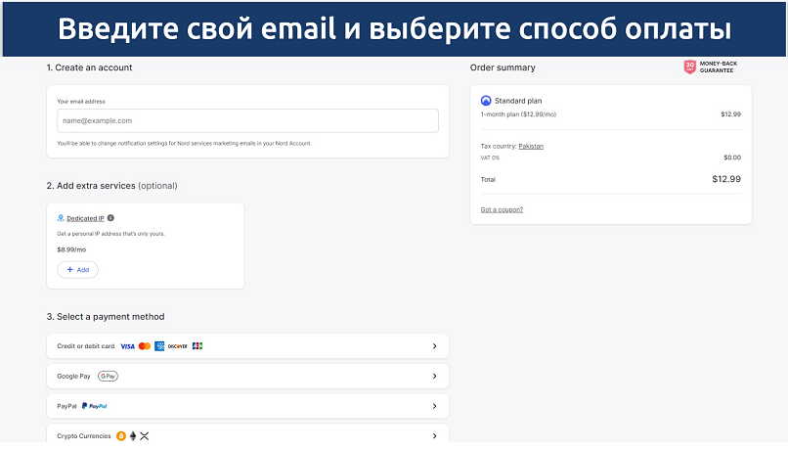The height and width of the screenshot is (450, 788).
Task: Click the JCB card logo
Action: point(197,346)
